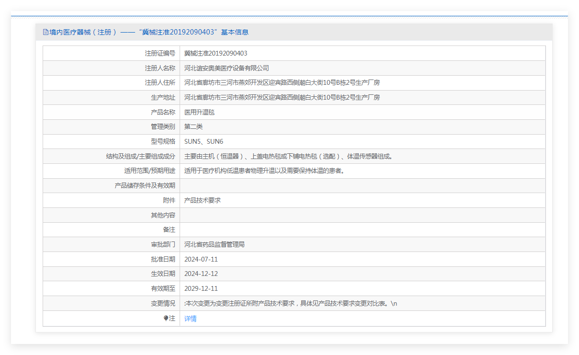Click the empty 产品储存条件及有效期 value cell
The image size is (579, 355).
362,185
